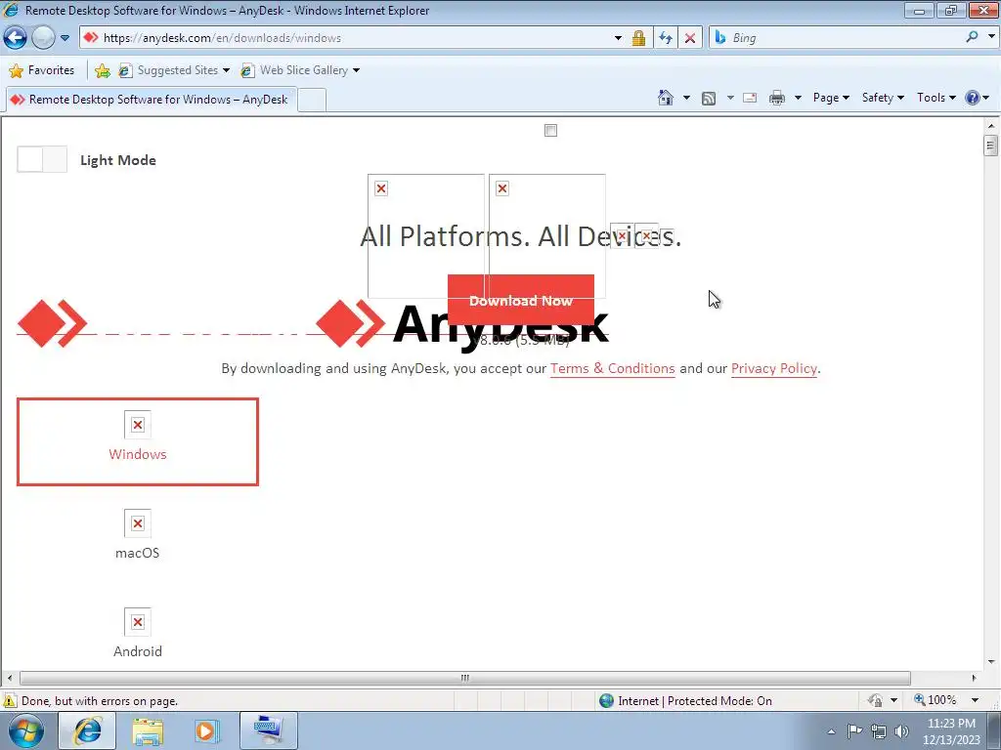Open Windows Media Player from the taskbar

point(206,730)
